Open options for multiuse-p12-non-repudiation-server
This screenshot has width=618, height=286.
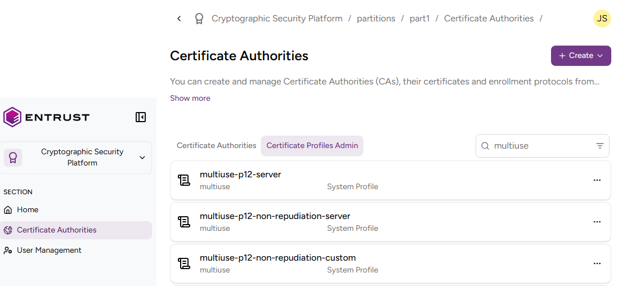click(x=597, y=222)
